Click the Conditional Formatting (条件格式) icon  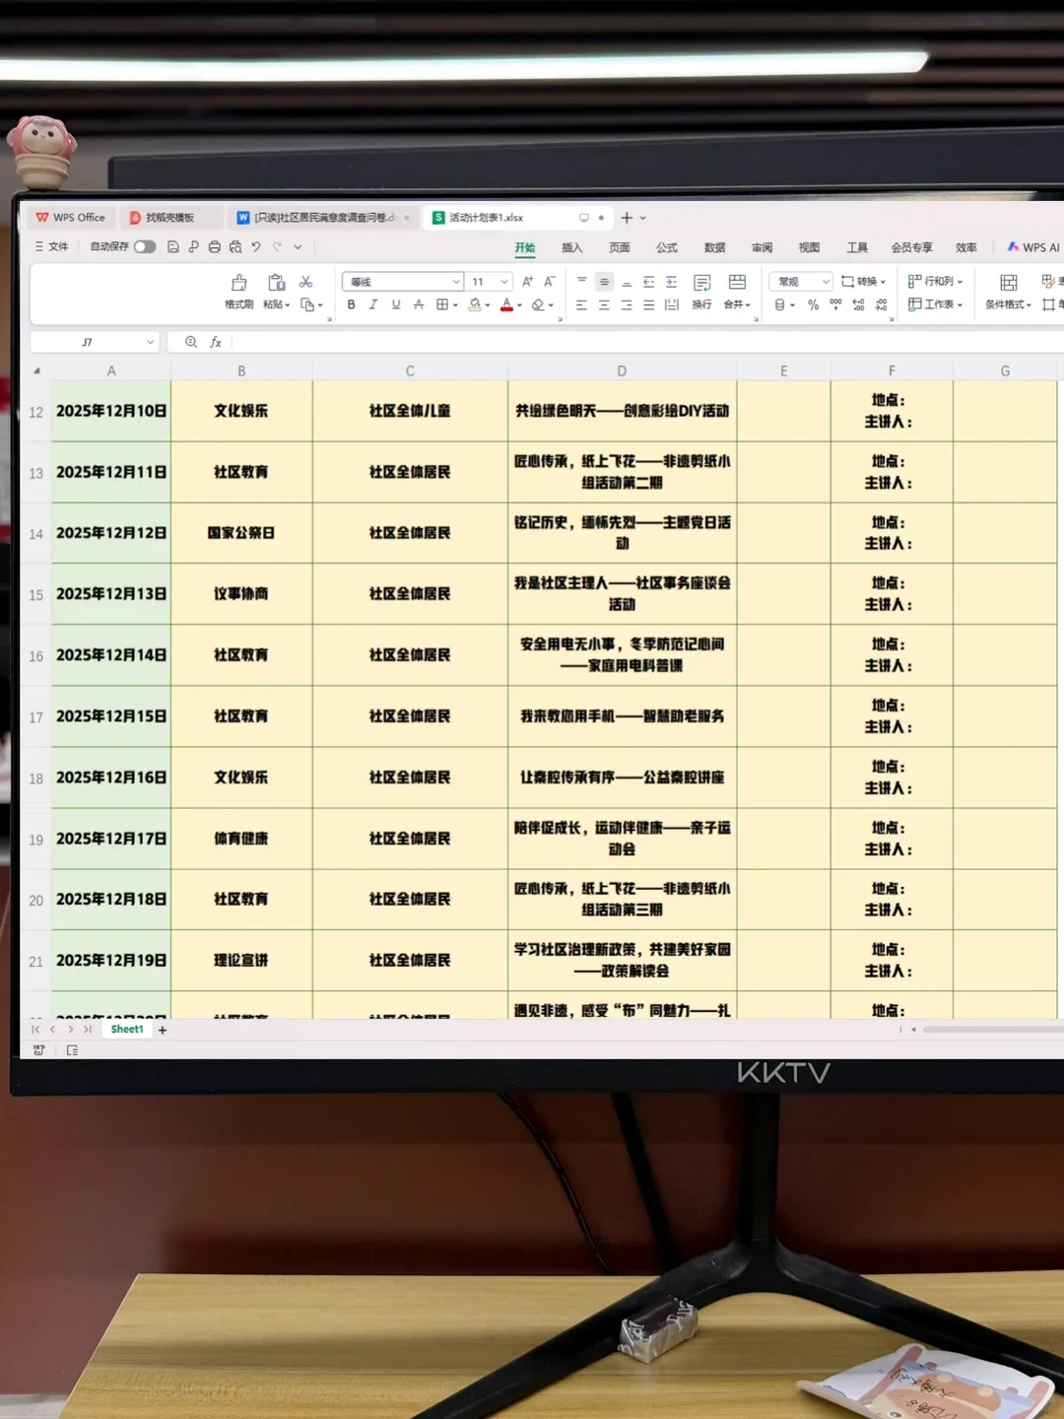click(x=1008, y=283)
